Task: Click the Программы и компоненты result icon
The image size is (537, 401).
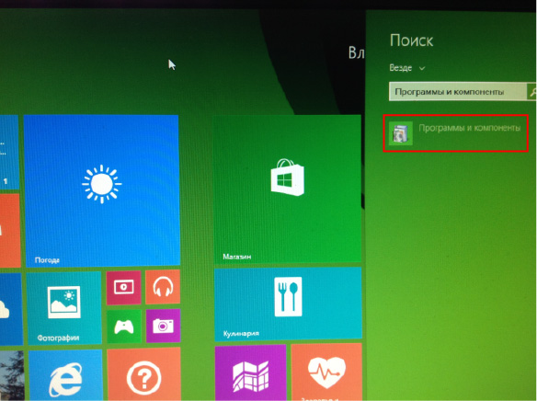Action: pyautogui.click(x=400, y=133)
